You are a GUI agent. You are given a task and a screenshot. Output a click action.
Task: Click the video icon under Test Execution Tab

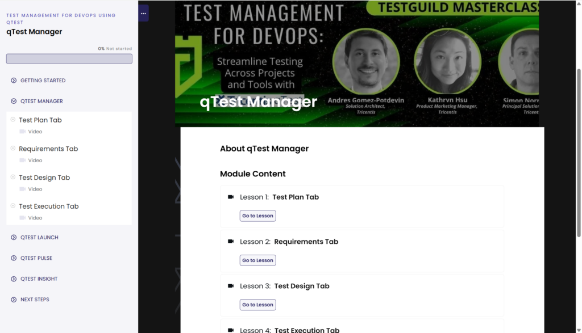23,217
